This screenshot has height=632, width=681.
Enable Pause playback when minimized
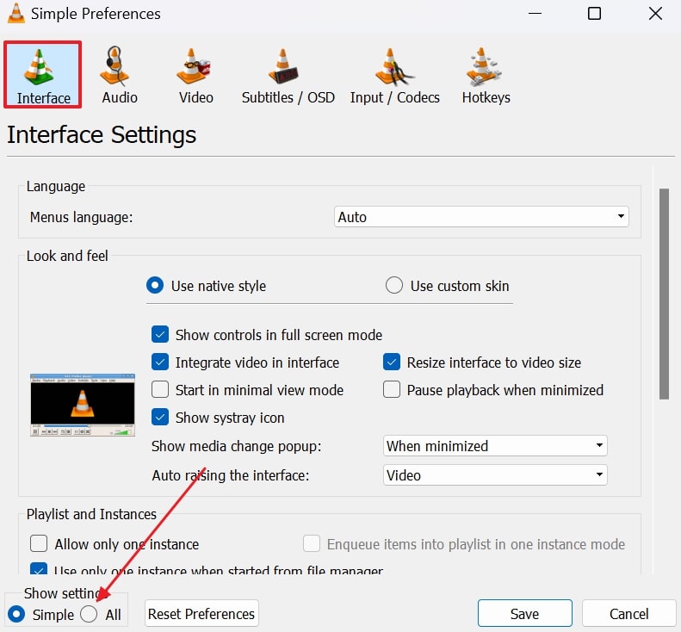pyautogui.click(x=392, y=390)
